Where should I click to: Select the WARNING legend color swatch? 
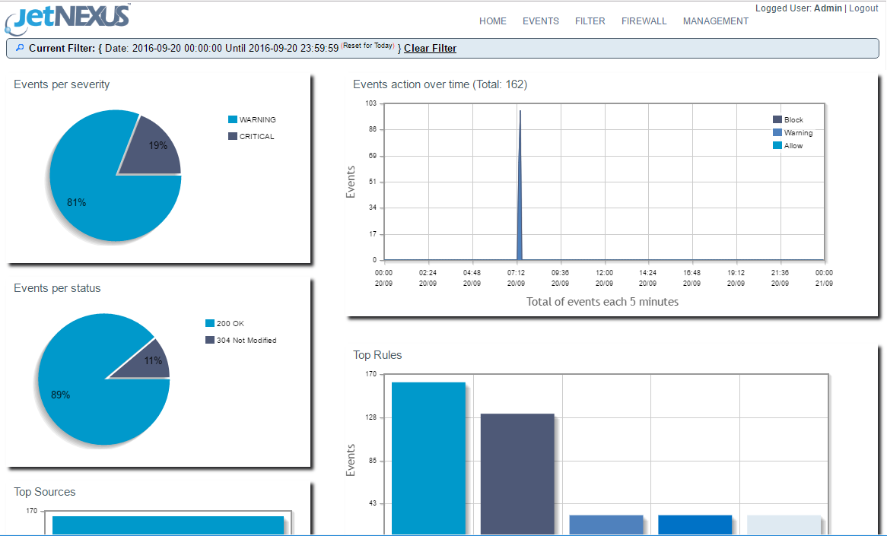click(x=233, y=119)
